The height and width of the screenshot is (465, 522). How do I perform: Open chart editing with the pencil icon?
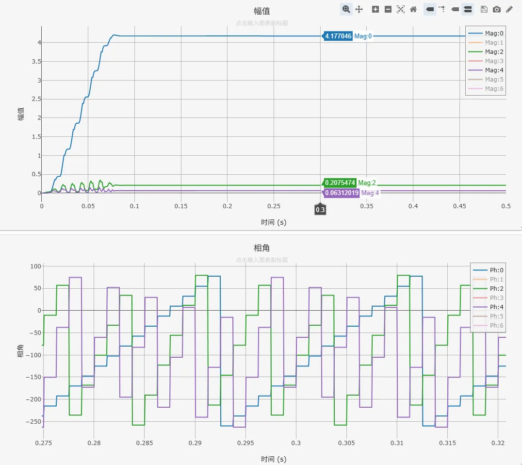[x=509, y=9]
